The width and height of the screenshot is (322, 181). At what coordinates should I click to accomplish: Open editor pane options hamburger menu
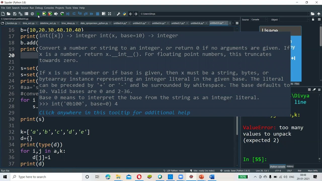[237, 23]
